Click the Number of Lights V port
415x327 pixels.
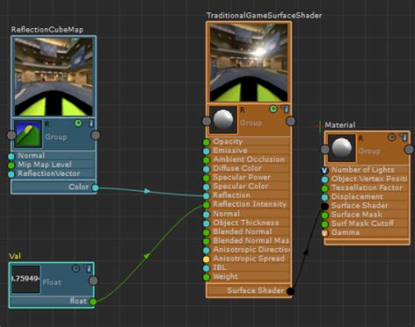[x=325, y=170]
